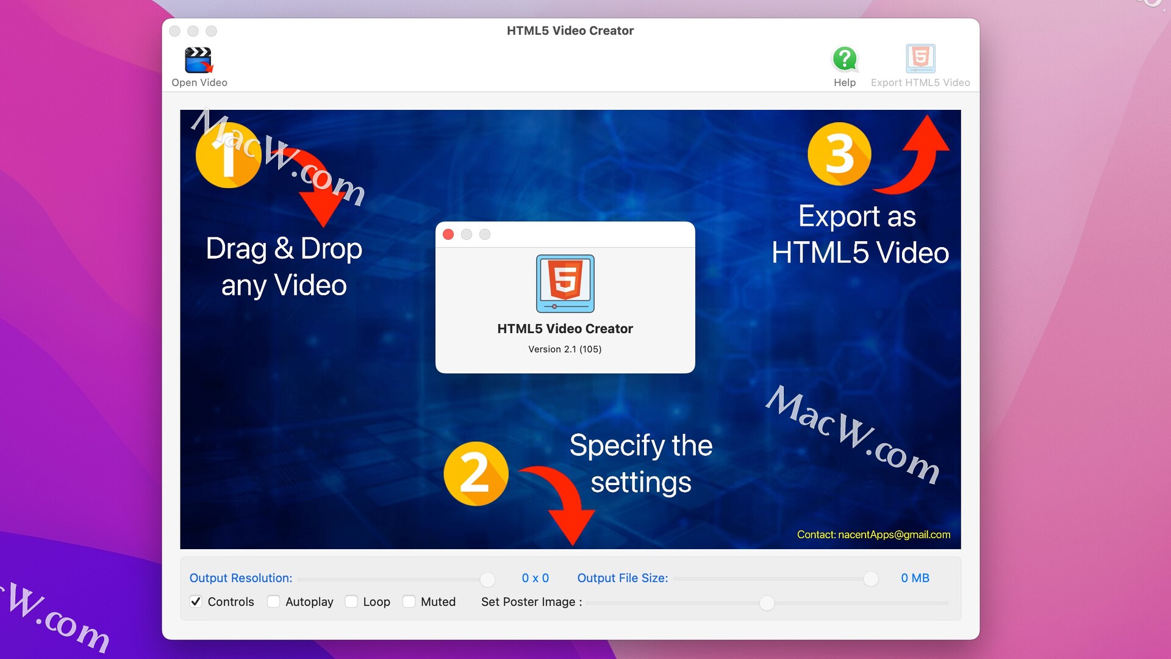
Task: Click the Open Video label
Action: (199, 82)
